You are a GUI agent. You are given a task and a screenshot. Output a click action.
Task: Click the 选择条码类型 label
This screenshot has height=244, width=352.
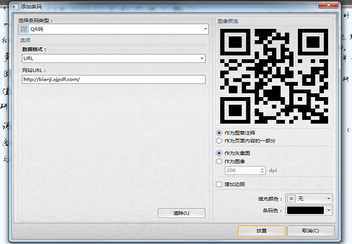tap(35, 21)
